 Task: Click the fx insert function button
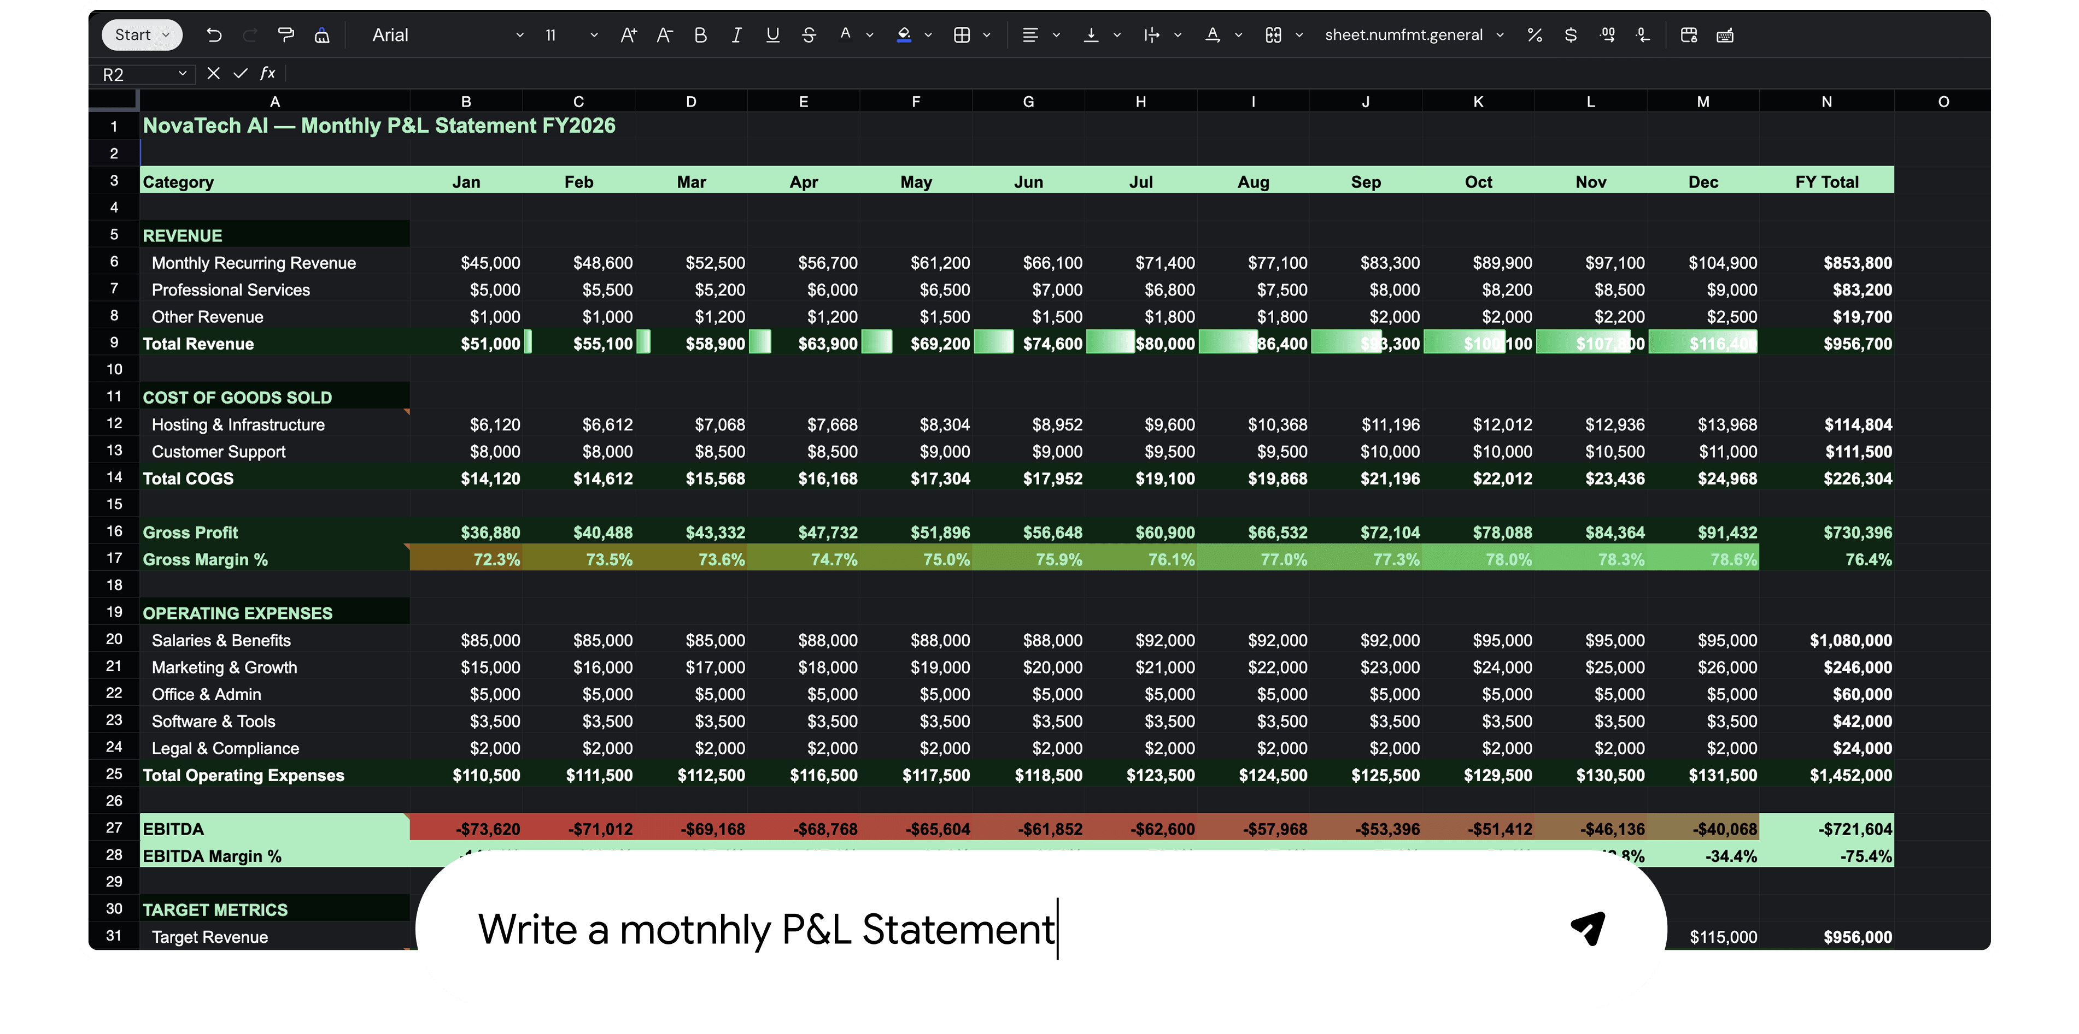point(268,73)
